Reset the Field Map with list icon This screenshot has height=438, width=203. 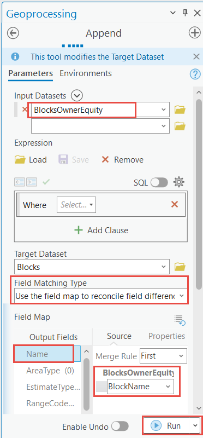pos(180,320)
